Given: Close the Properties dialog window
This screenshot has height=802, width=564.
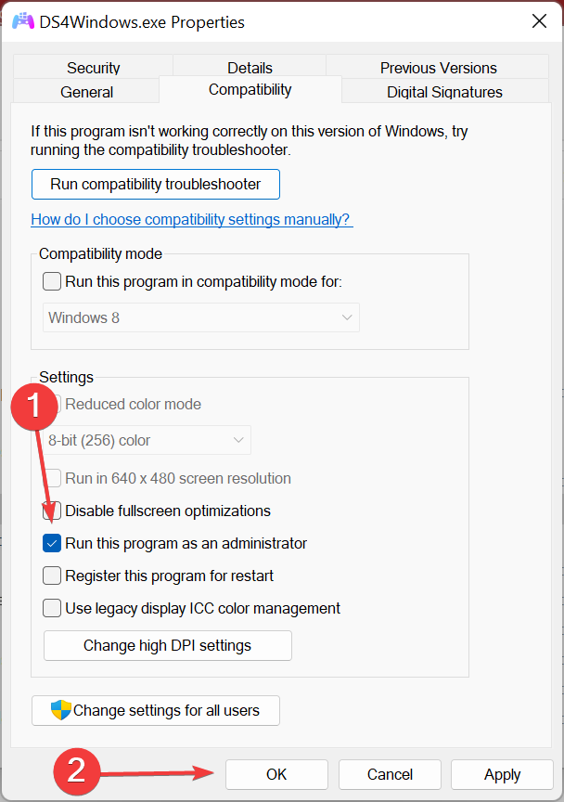Looking at the screenshot, I should 538,20.
